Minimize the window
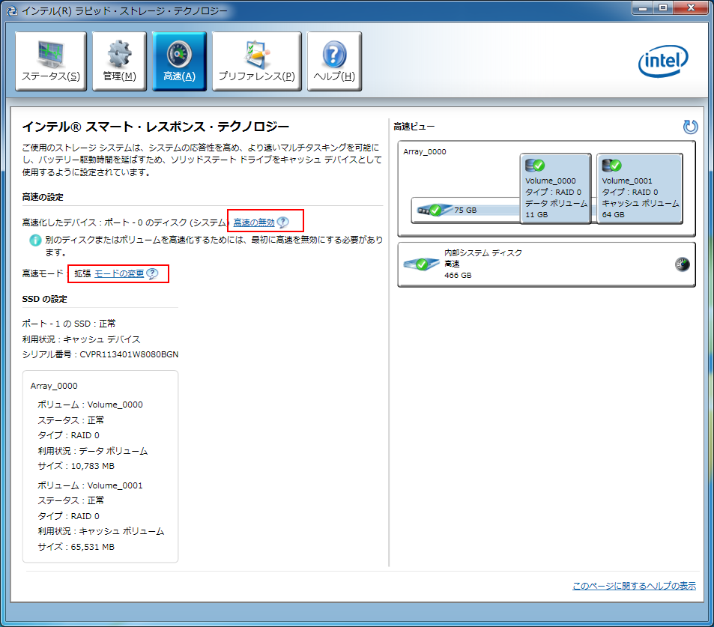 [x=643, y=7]
